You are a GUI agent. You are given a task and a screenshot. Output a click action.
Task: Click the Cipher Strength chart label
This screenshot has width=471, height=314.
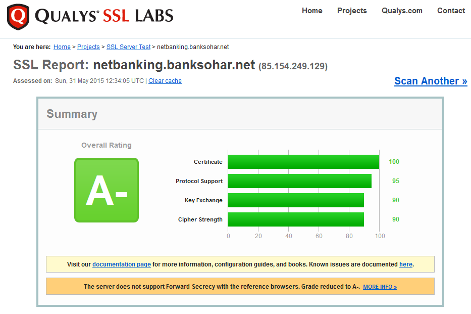pyautogui.click(x=200, y=219)
